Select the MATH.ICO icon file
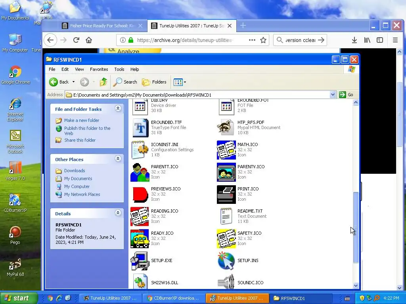This screenshot has width=406, height=304. click(x=226, y=150)
